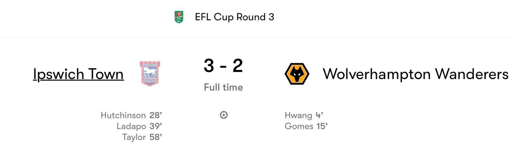Click the 3 - 2 final score
The width and height of the screenshot is (512, 158).
tap(223, 65)
